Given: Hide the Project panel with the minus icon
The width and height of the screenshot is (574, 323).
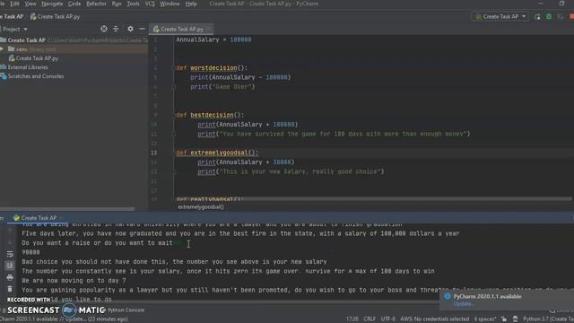Looking at the screenshot, I should pos(142,29).
